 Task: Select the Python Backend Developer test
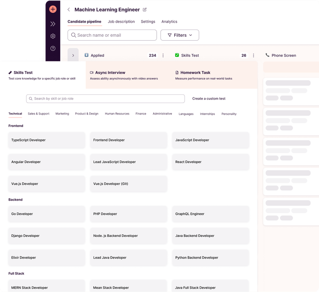point(211,257)
